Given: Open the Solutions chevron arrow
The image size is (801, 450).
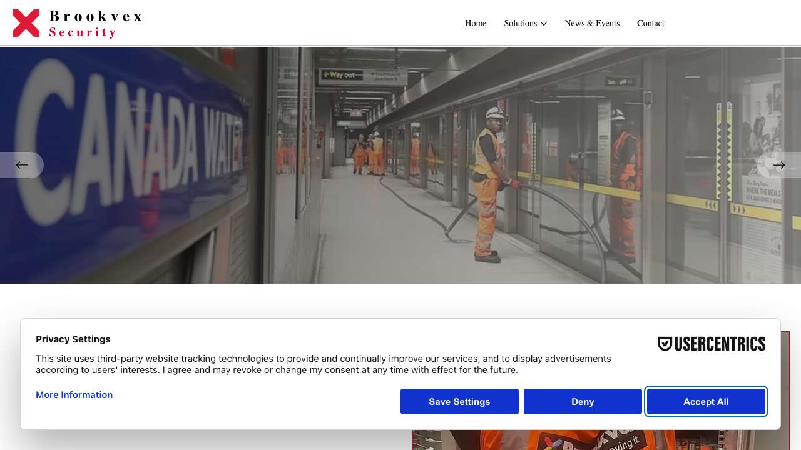Looking at the screenshot, I should click(544, 24).
